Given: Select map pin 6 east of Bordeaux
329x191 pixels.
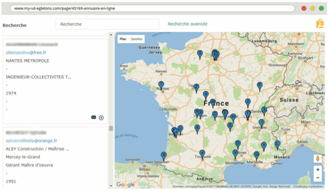Looking at the screenshot, I should (x=197, y=129).
